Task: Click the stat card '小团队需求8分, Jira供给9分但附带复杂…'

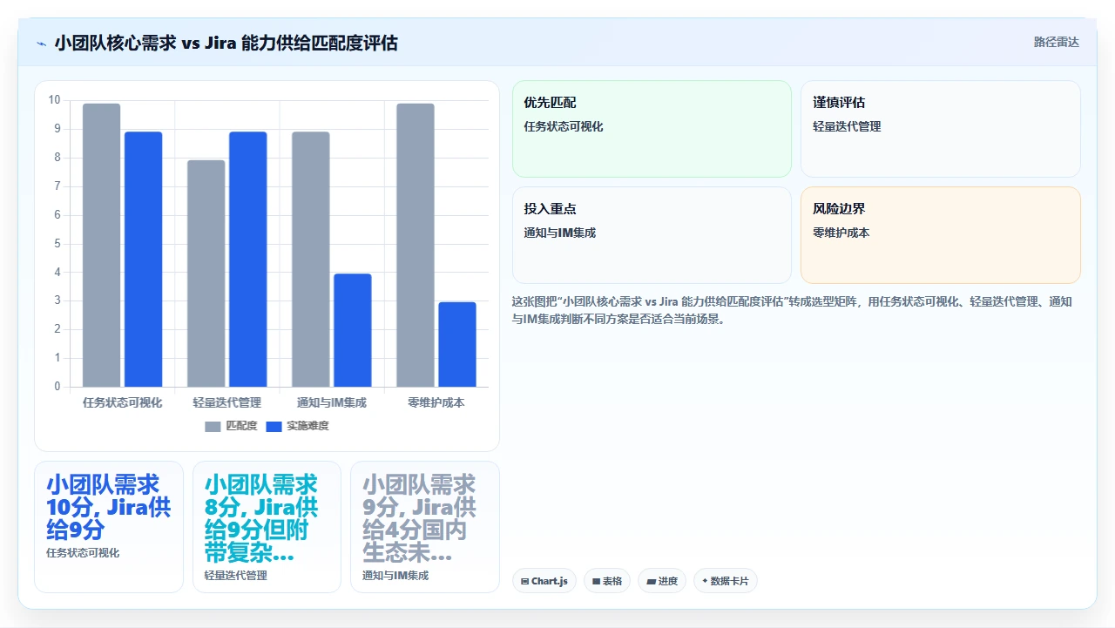Action: (x=267, y=527)
